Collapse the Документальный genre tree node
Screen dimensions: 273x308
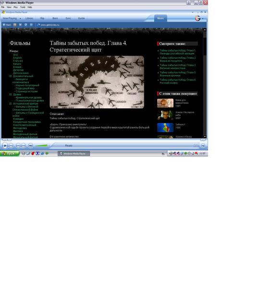(11, 76)
